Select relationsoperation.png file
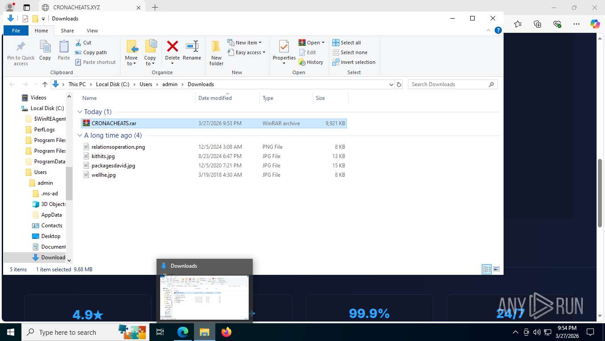The height and width of the screenshot is (341, 605). pyautogui.click(x=214, y=147)
